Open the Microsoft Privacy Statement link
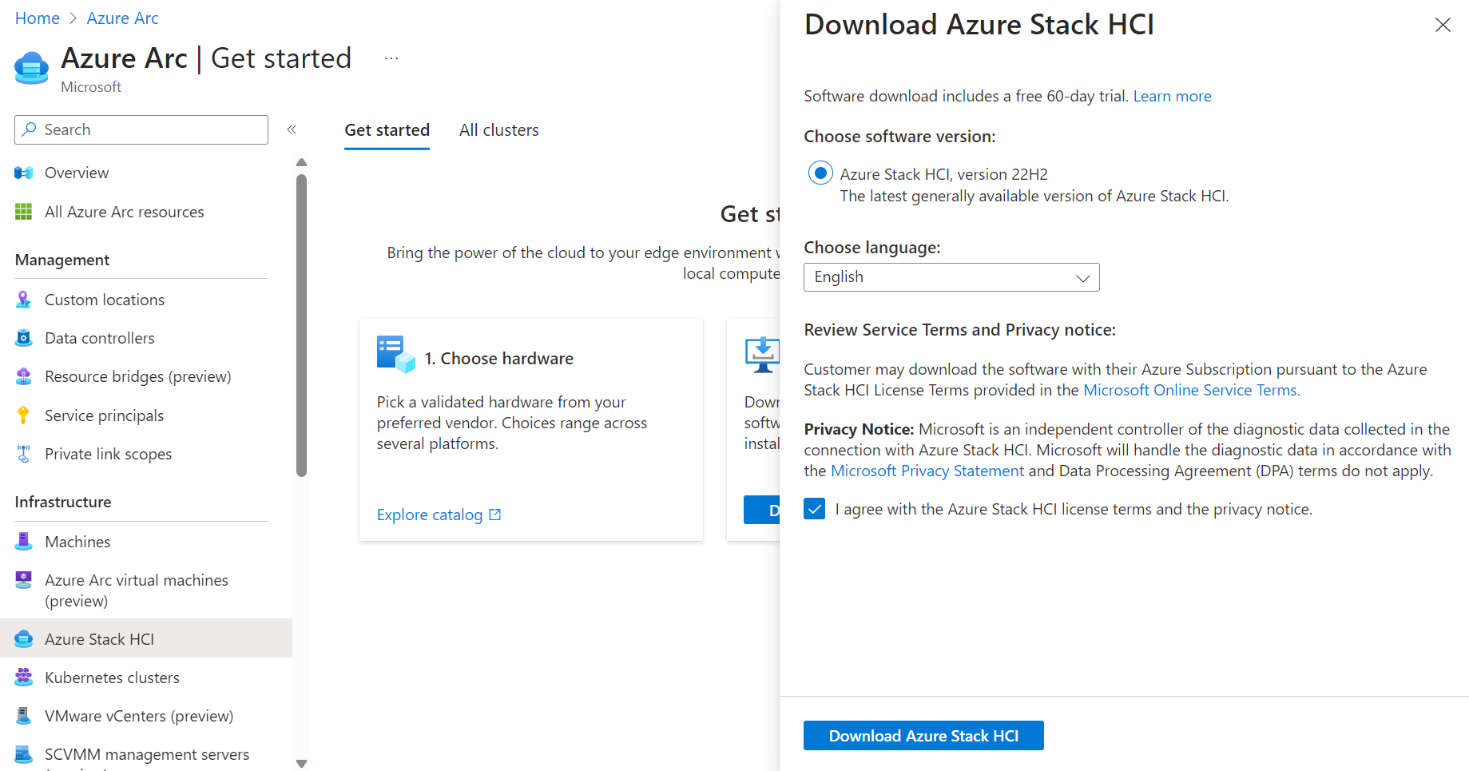This screenshot has height=771, width=1469. [x=927, y=471]
